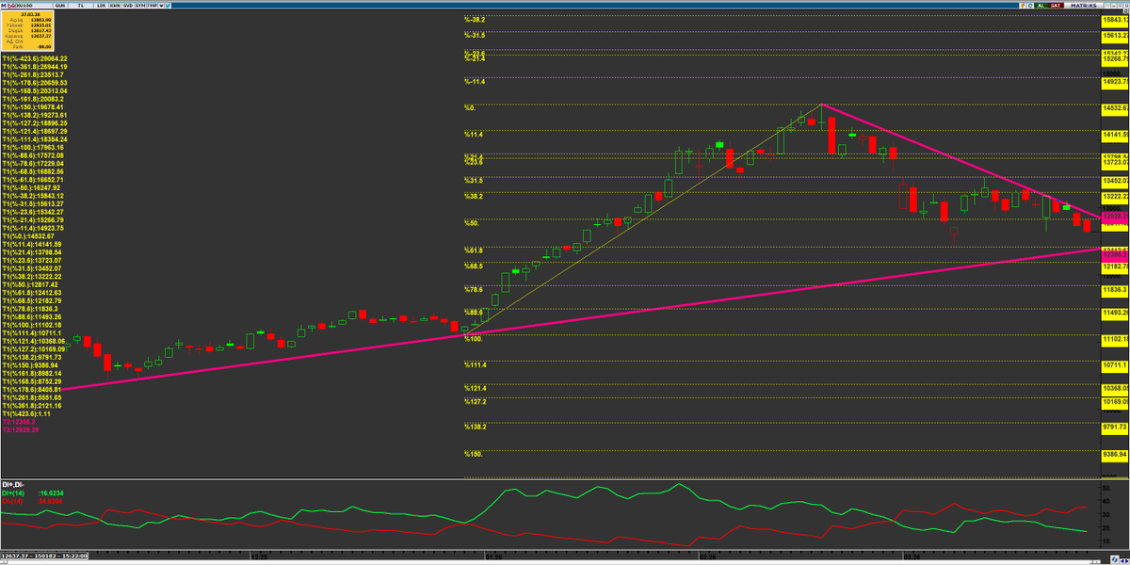The image size is (1130, 565).
Task: Click the green AL buy button
Action: coord(1041,6)
